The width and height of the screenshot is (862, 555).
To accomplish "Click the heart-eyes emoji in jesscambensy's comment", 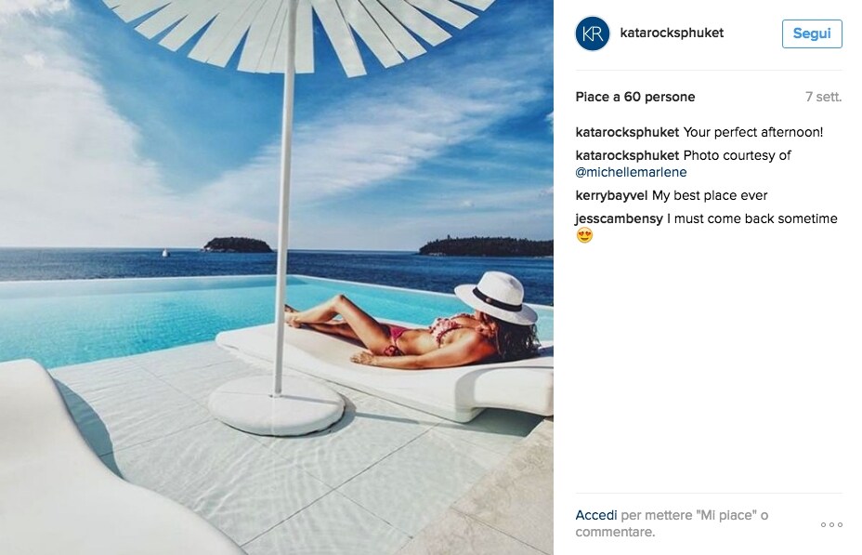I will pyautogui.click(x=584, y=235).
